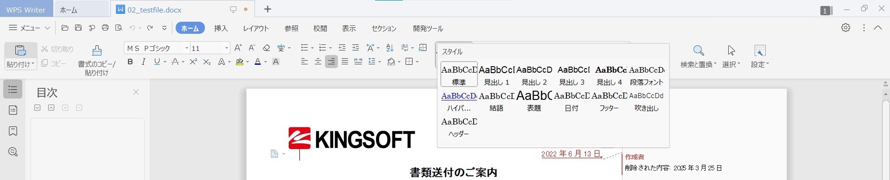The width and height of the screenshot is (890, 180).
Task: Switch to the 挿入 tab
Action: tap(221, 28)
